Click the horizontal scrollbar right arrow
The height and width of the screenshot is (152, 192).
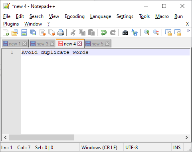[x=187, y=137]
